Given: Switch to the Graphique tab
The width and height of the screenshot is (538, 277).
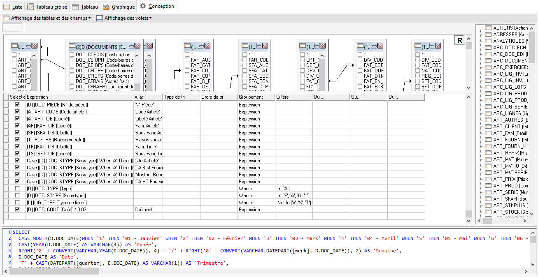Looking at the screenshot, I should tap(119, 7).
